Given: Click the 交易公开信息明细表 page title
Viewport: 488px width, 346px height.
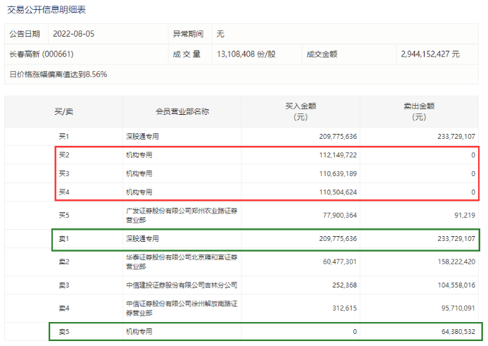Looking at the screenshot, I should click(x=46, y=10).
